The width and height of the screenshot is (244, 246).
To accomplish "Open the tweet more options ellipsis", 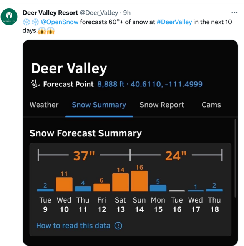I will pyautogui.click(x=234, y=13).
